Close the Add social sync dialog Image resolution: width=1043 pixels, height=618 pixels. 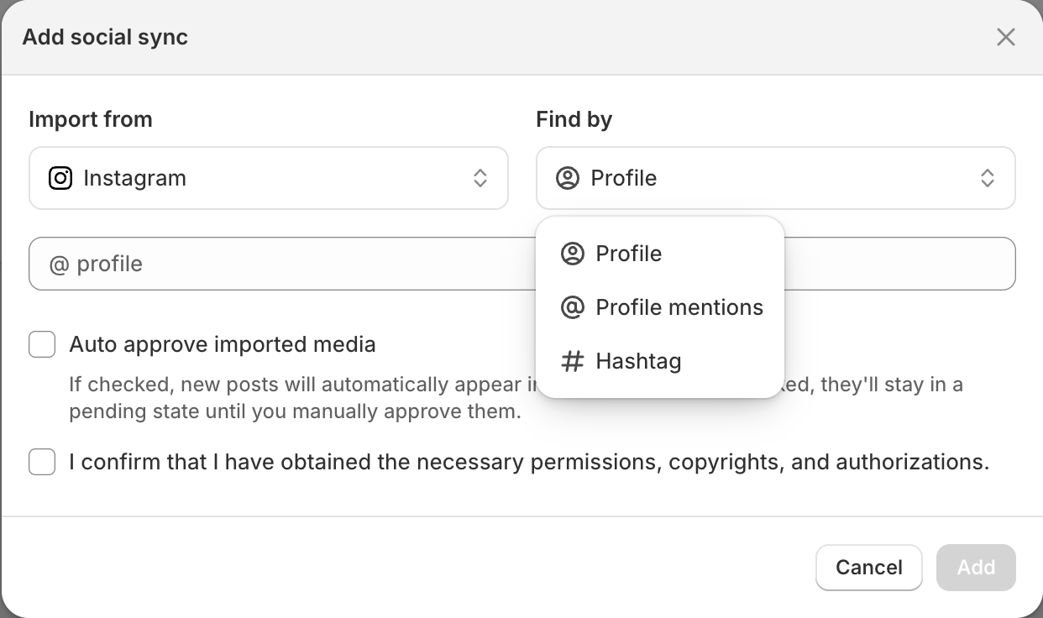click(1005, 37)
